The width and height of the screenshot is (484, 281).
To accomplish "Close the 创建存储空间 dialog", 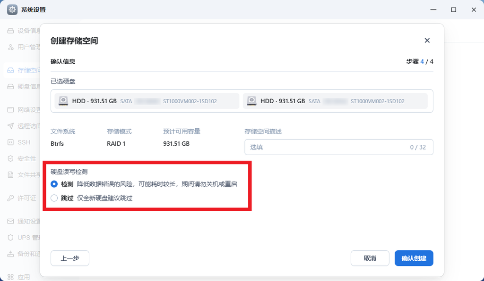I will click(427, 41).
